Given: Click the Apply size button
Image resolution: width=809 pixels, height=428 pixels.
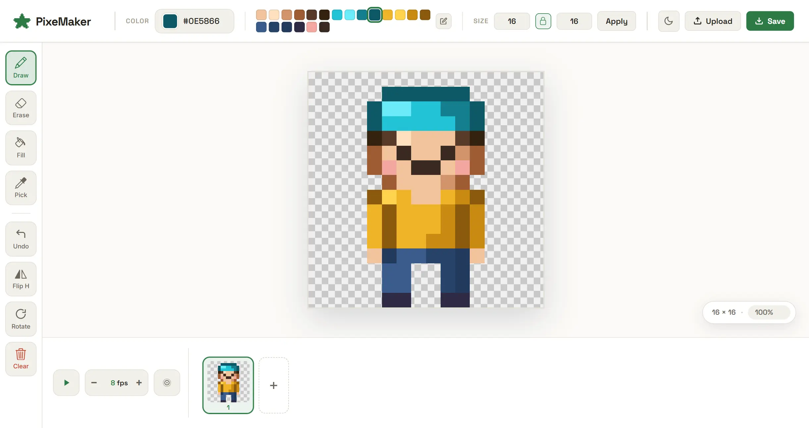Looking at the screenshot, I should point(617,21).
